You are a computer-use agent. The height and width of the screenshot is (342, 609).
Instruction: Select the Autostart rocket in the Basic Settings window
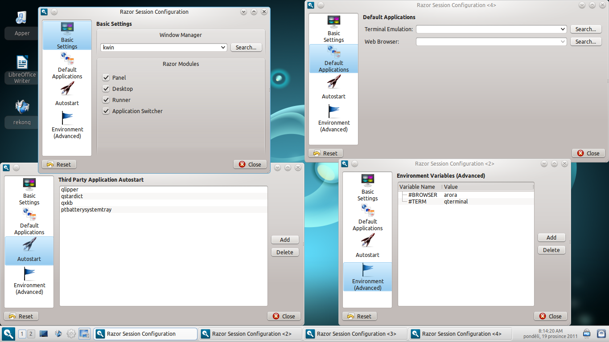(67, 94)
